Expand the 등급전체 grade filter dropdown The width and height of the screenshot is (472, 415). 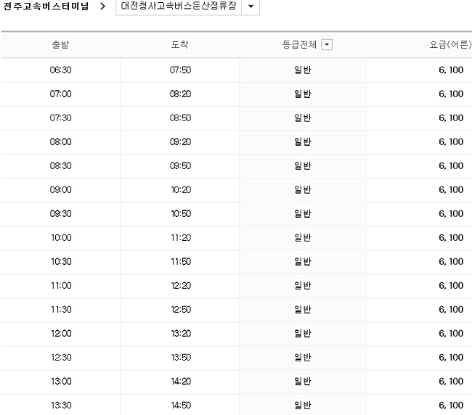[x=327, y=45]
